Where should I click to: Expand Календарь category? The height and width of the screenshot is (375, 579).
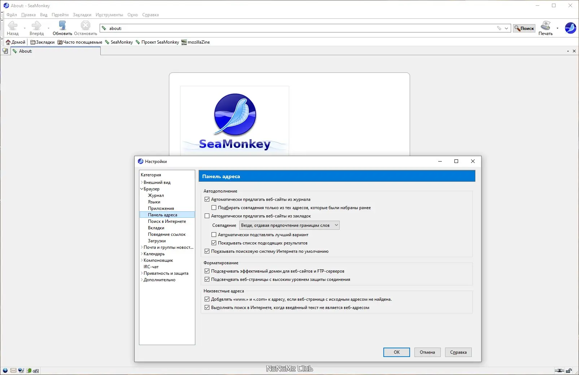click(142, 254)
